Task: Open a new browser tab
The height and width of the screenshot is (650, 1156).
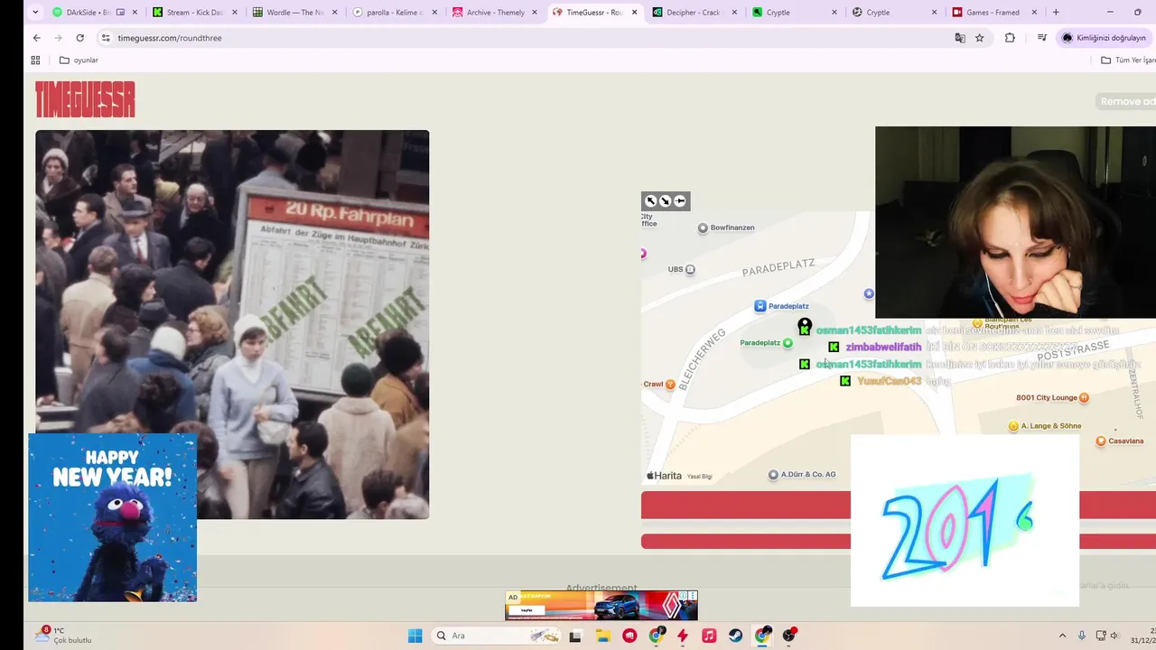Action: [x=1056, y=13]
